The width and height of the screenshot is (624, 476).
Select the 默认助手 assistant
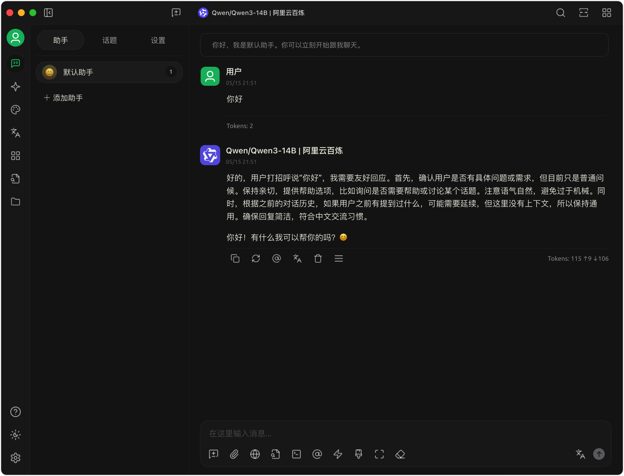(109, 72)
